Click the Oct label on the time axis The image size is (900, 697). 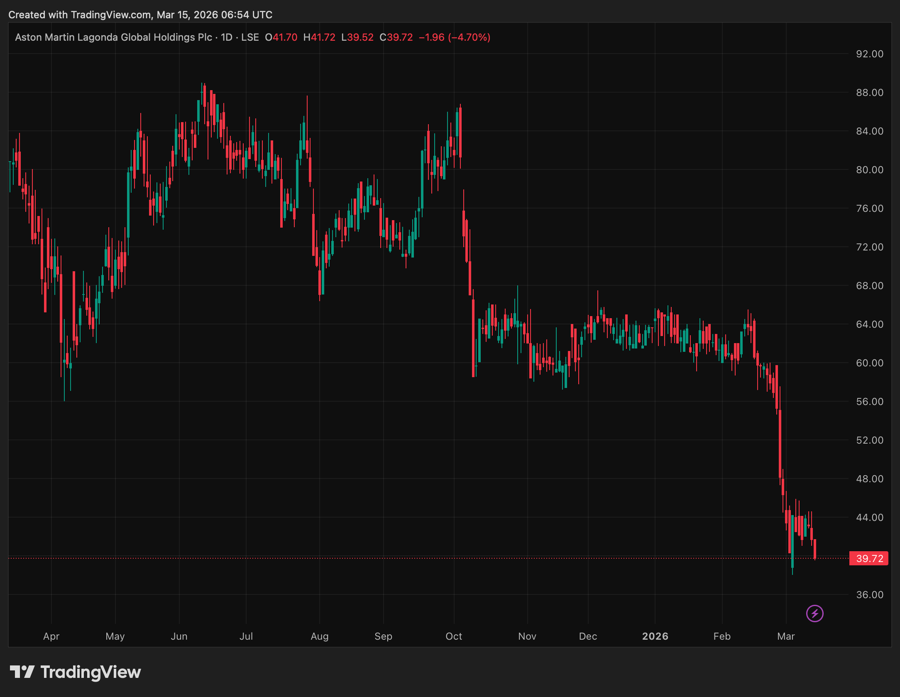pos(454,636)
